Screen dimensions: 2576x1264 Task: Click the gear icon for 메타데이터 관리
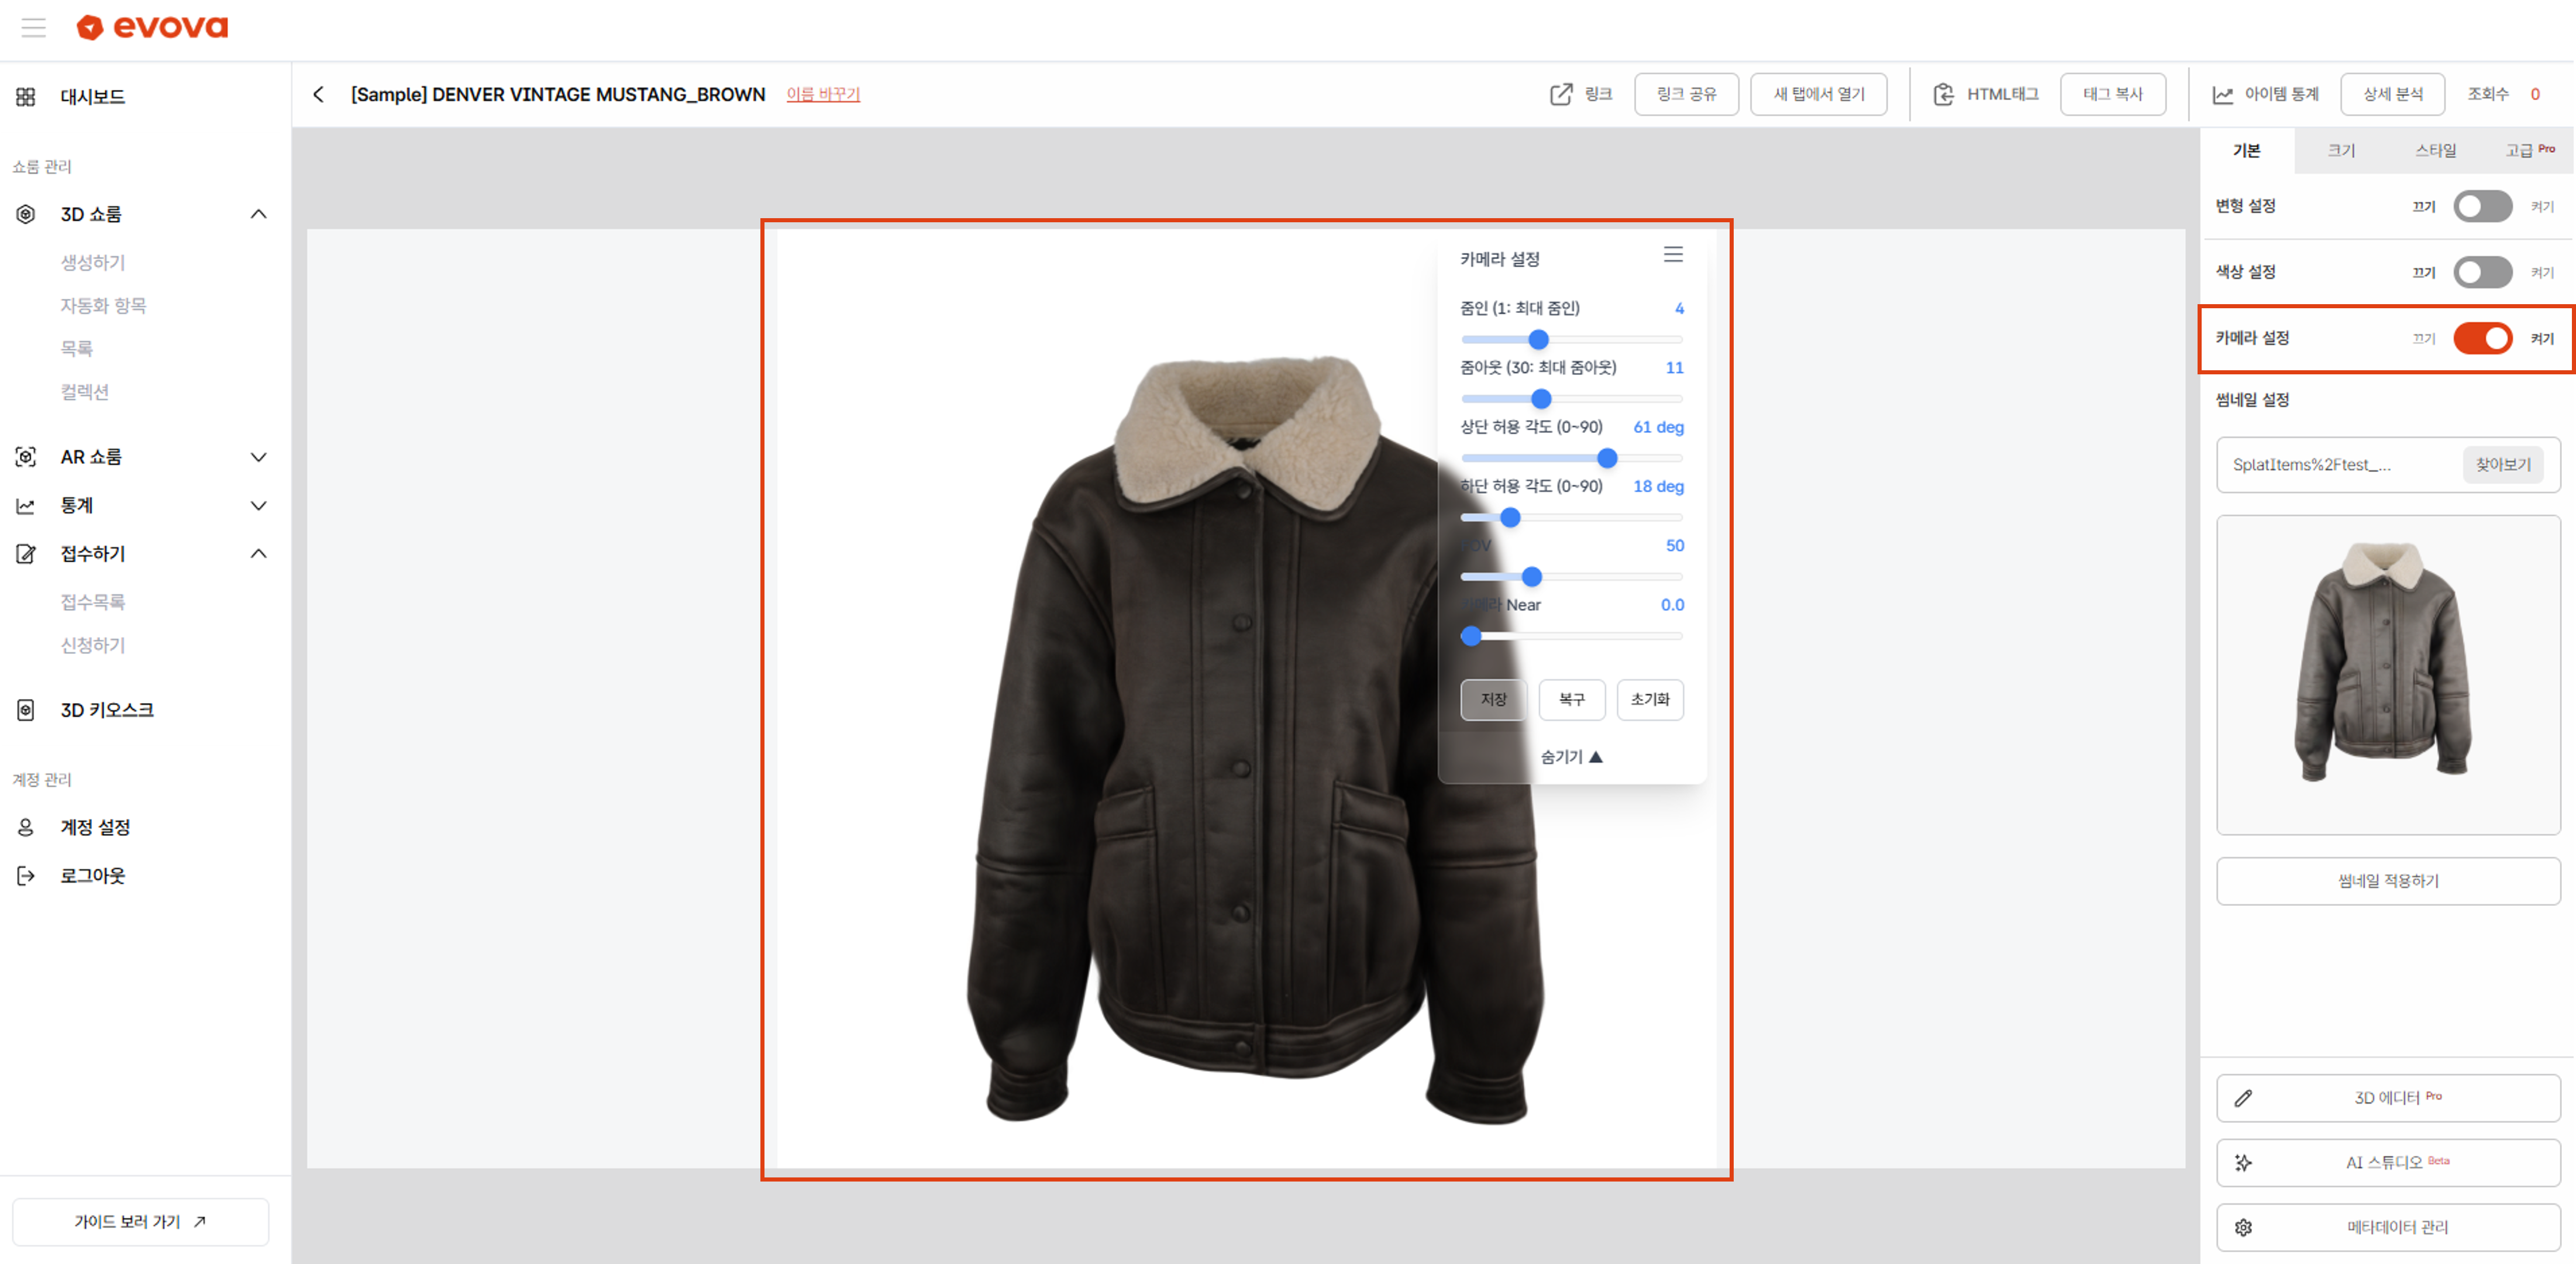(x=2243, y=1227)
